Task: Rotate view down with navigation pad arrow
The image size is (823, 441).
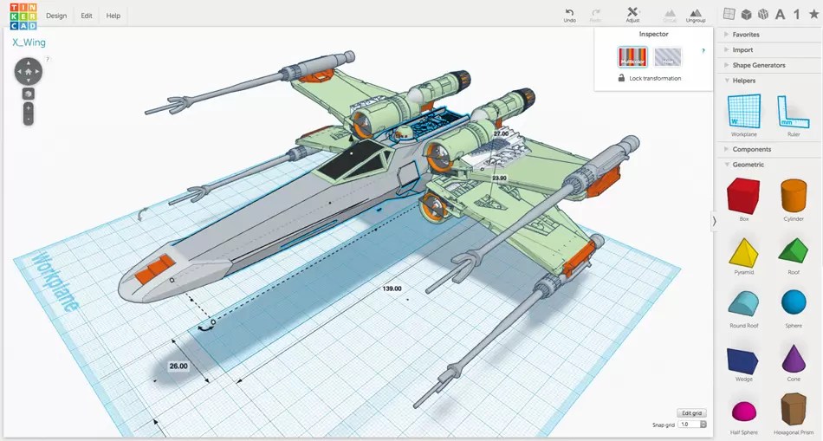Action: click(x=29, y=81)
